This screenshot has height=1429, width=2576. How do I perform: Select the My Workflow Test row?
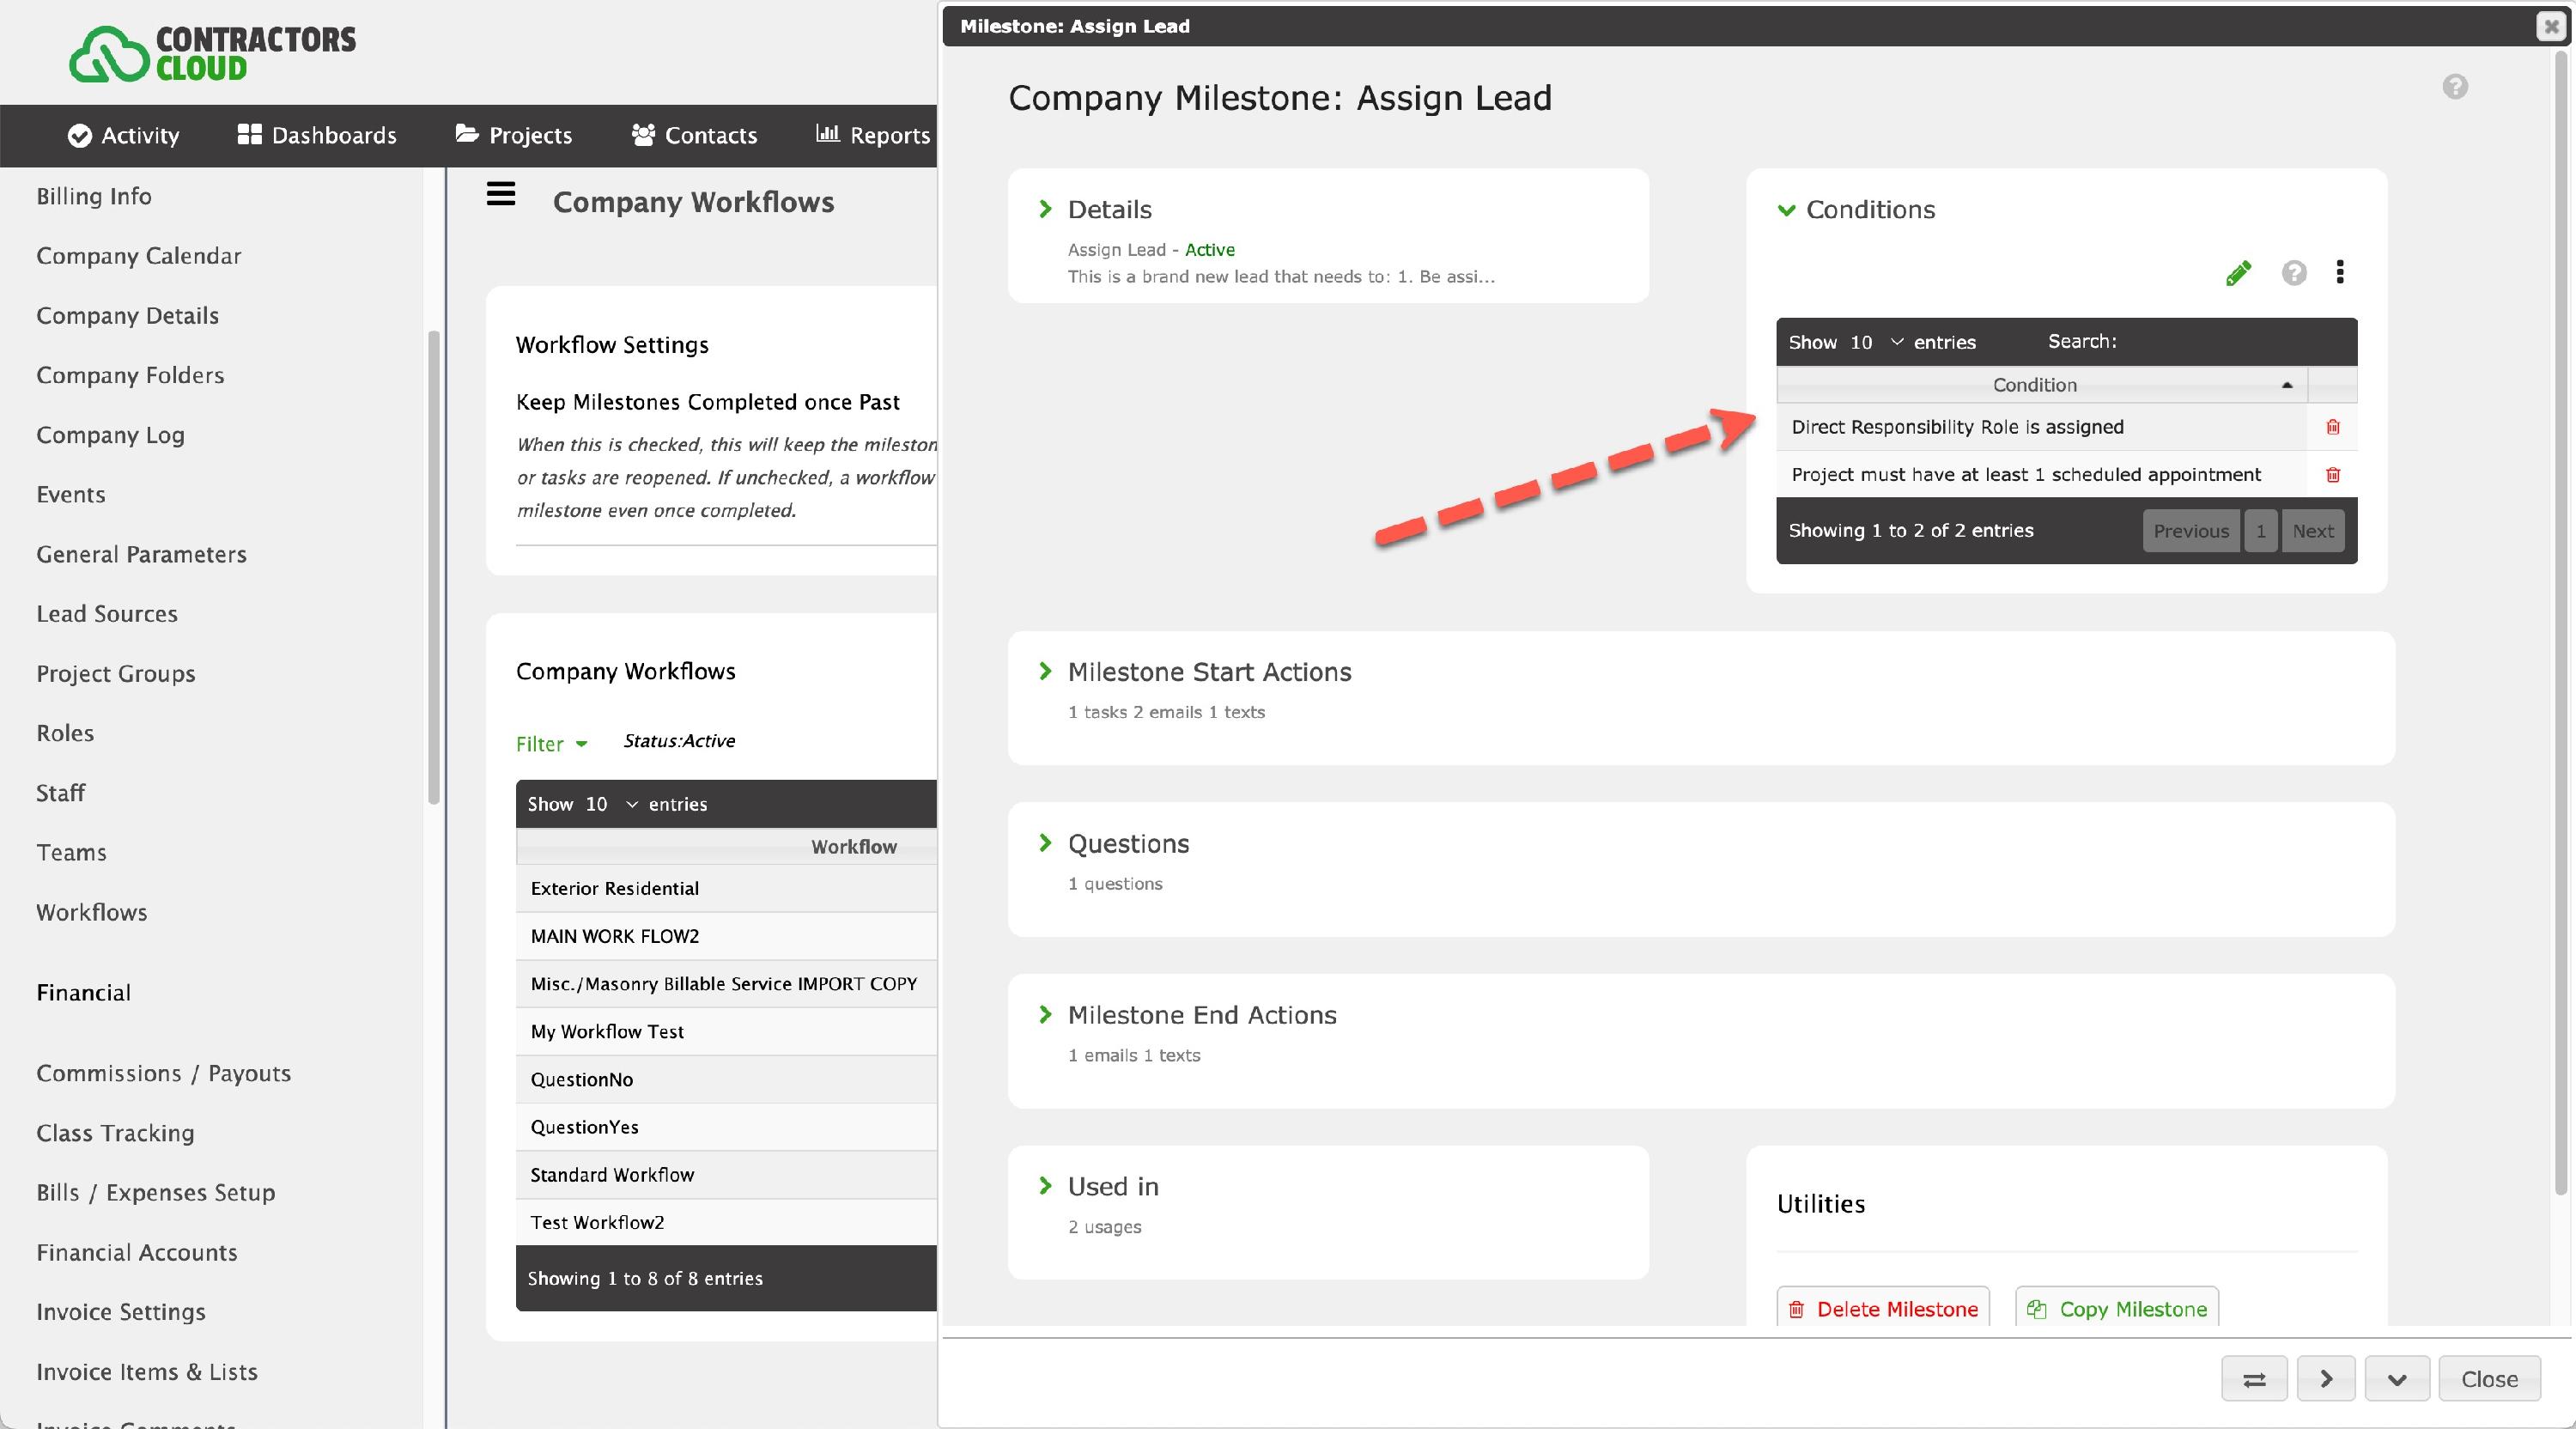click(x=726, y=1031)
